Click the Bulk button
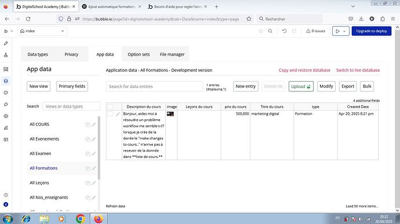Viewport: 400px width, 224px height. point(367,86)
